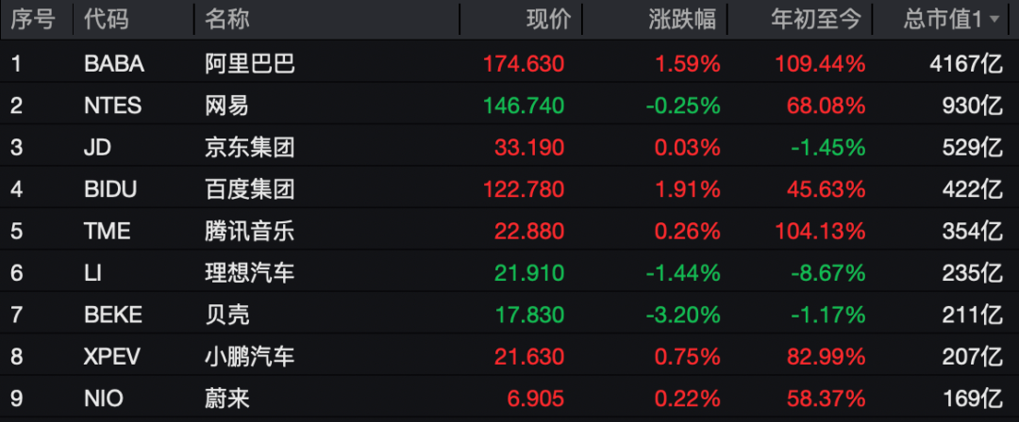Open the 网易 stock name
The height and width of the screenshot is (422, 1019).
[226, 105]
